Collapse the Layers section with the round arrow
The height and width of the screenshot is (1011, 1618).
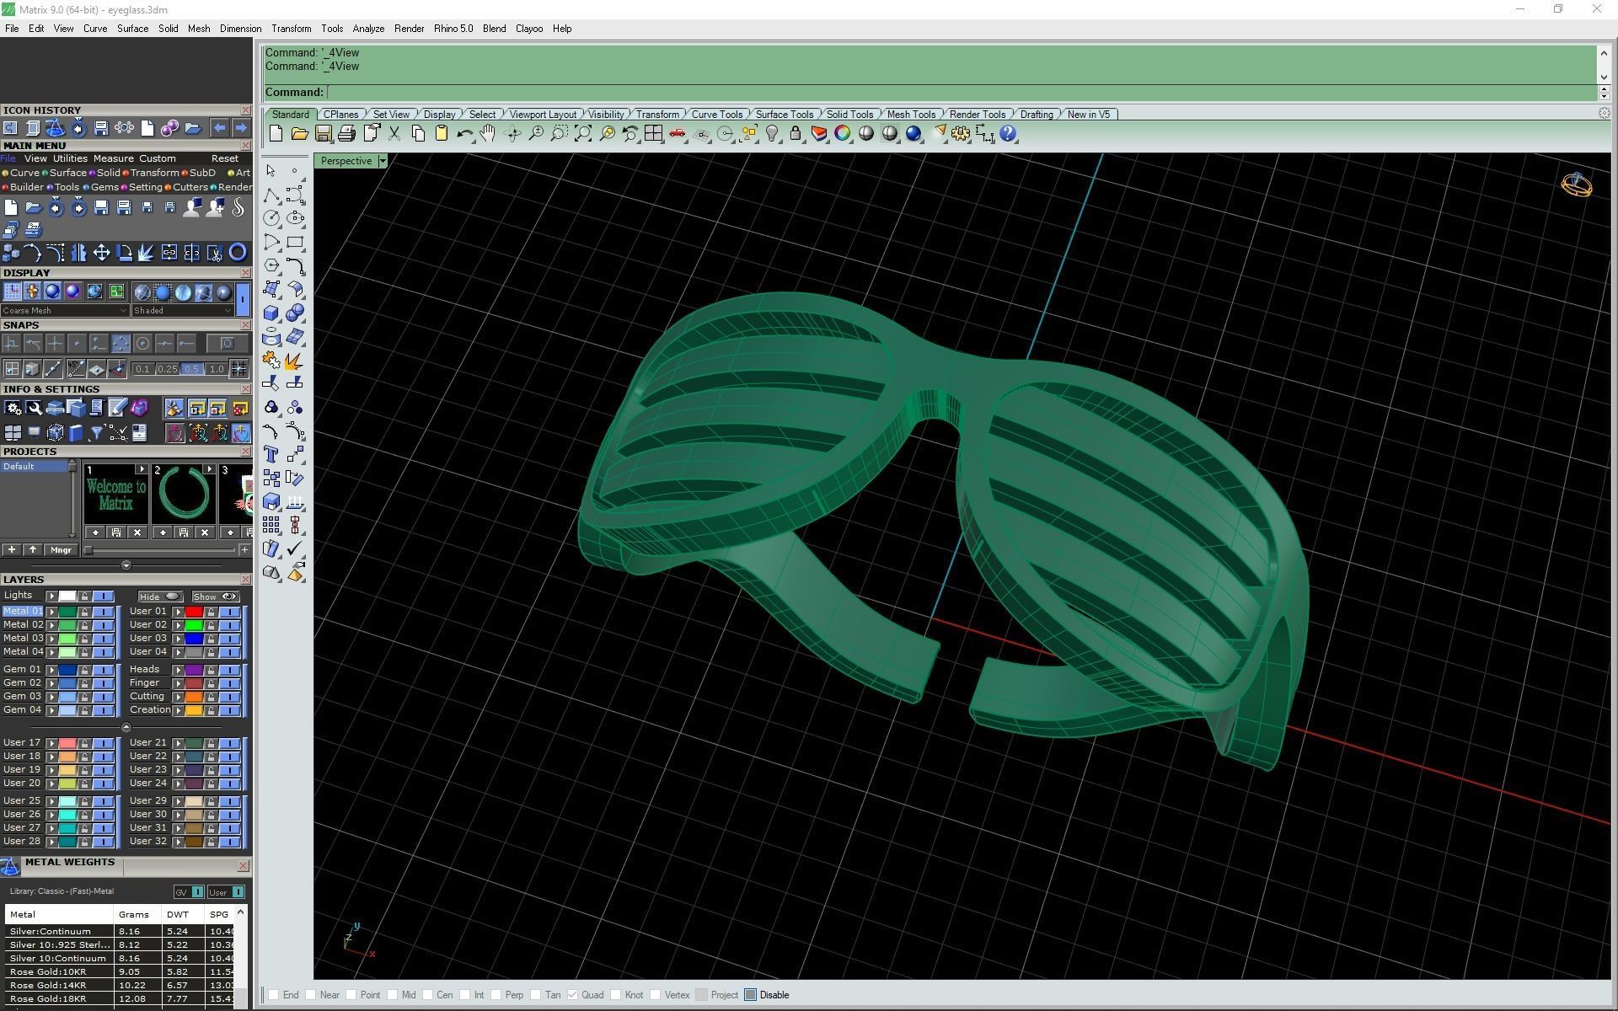coord(126,727)
